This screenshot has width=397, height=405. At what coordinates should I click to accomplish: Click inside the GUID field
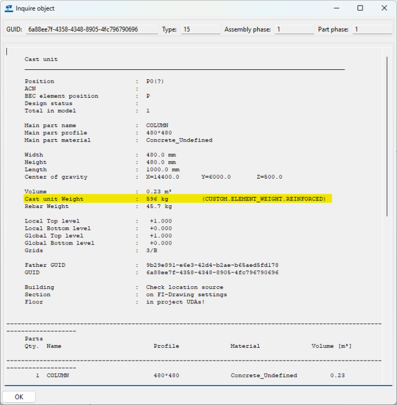pyautogui.click(x=91, y=29)
